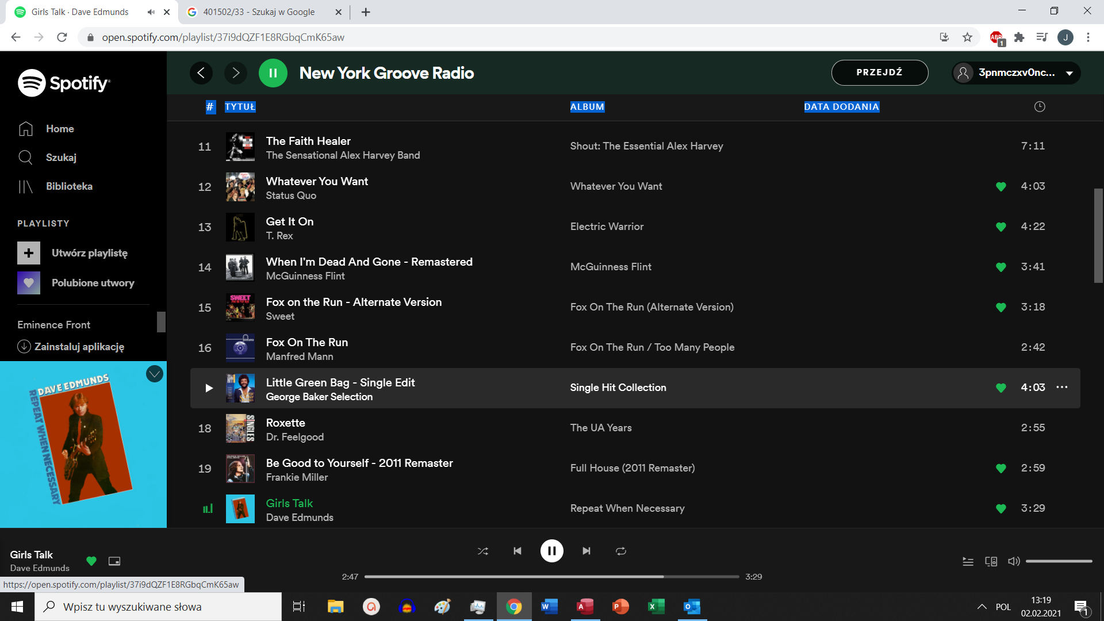The height and width of the screenshot is (621, 1104).
Task: Open Status Quo artist link
Action: pos(291,196)
